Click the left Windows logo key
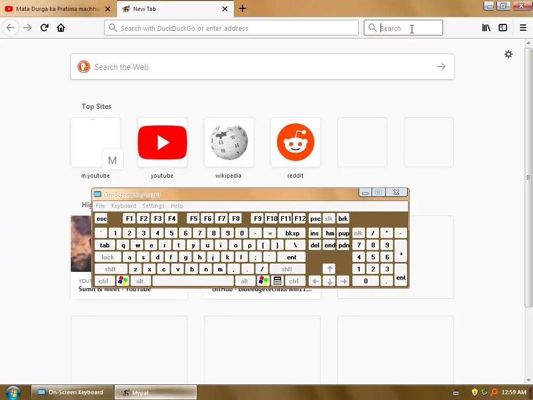Viewport: 533px width, 400px height. coord(123,281)
